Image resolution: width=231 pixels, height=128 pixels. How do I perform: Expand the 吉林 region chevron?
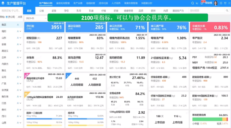20,57
